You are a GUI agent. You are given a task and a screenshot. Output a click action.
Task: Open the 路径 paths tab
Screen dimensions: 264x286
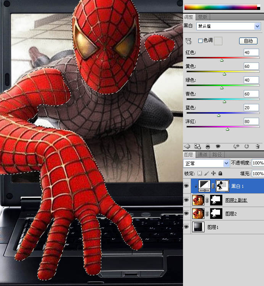pos(217,155)
